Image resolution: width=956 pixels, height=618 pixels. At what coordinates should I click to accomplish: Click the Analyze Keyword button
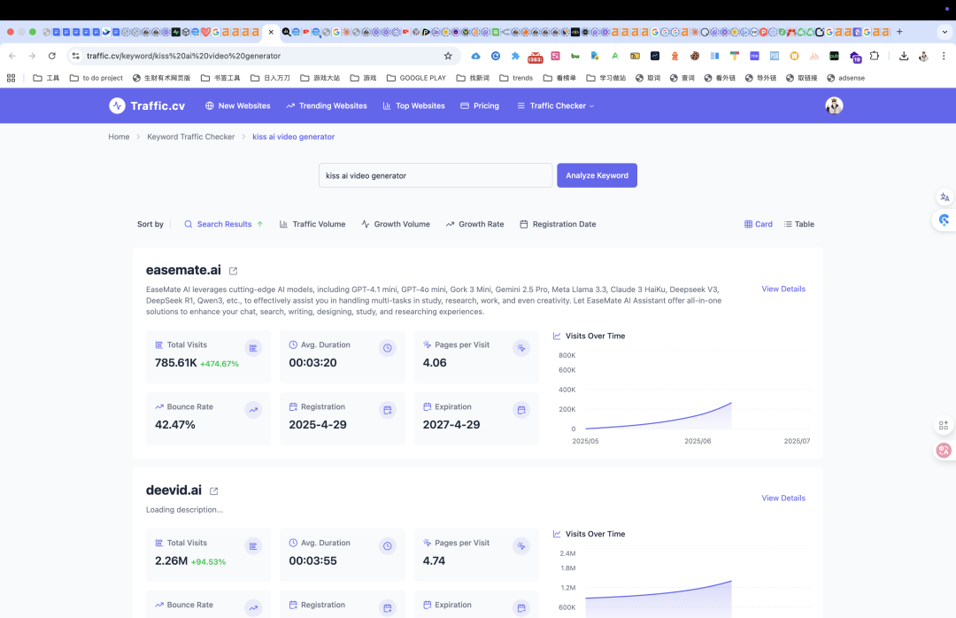click(x=597, y=175)
